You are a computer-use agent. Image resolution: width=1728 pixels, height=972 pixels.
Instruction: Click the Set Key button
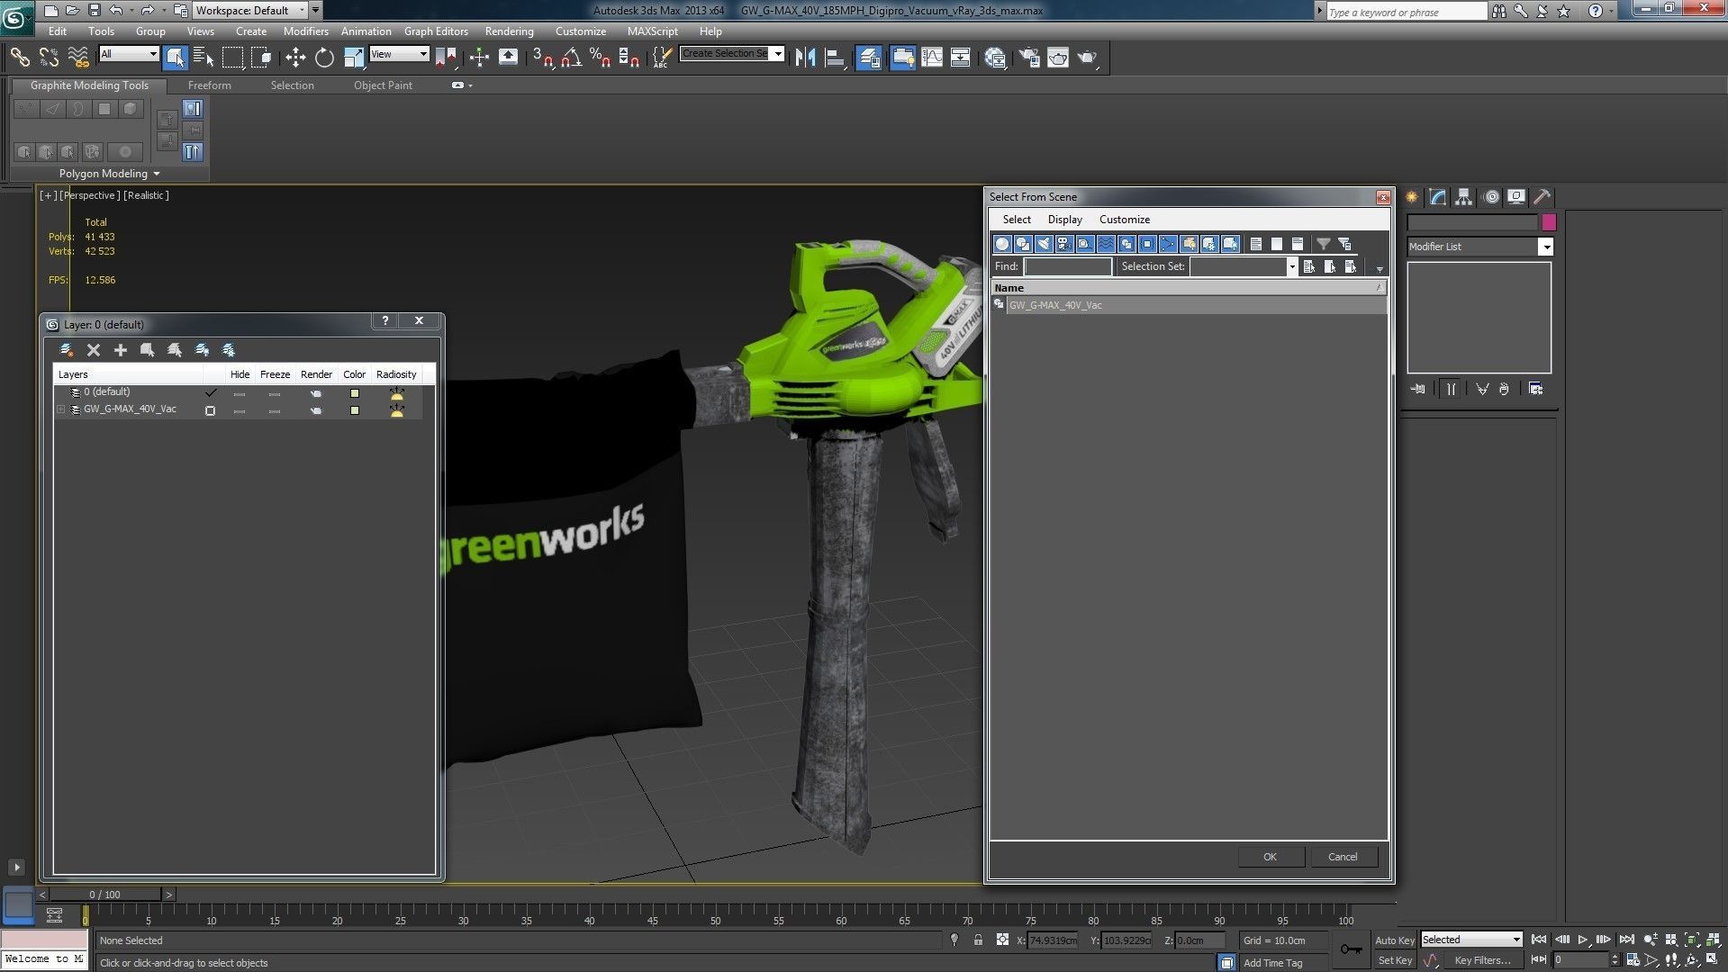tap(1395, 960)
